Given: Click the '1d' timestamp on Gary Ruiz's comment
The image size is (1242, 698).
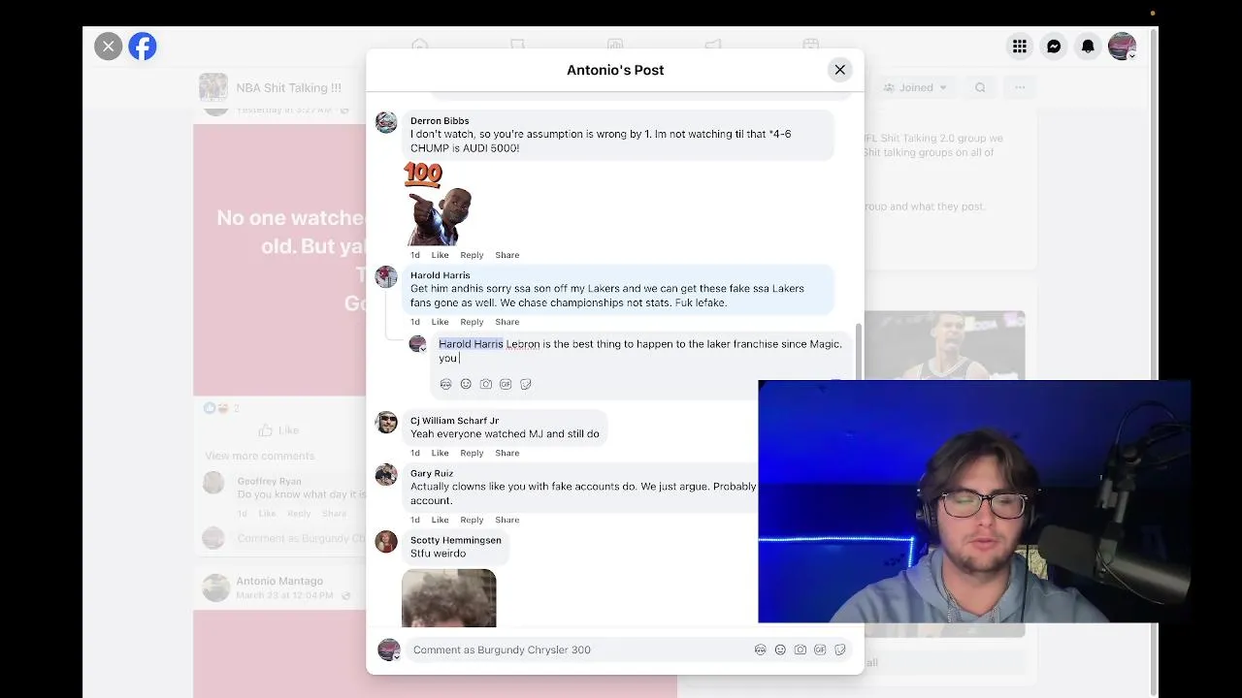Looking at the screenshot, I should (x=415, y=520).
